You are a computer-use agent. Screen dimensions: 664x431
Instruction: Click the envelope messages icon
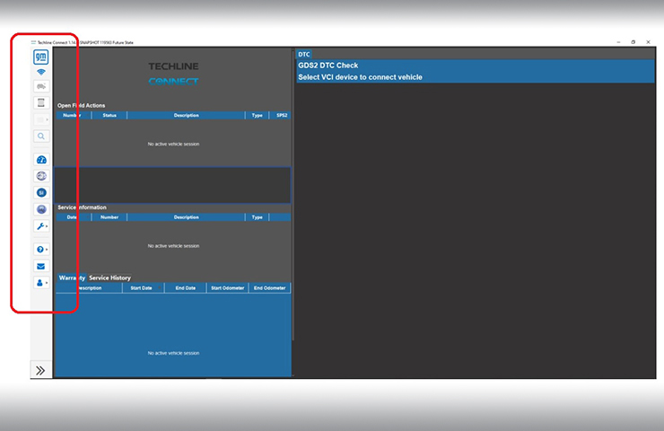point(41,266)
